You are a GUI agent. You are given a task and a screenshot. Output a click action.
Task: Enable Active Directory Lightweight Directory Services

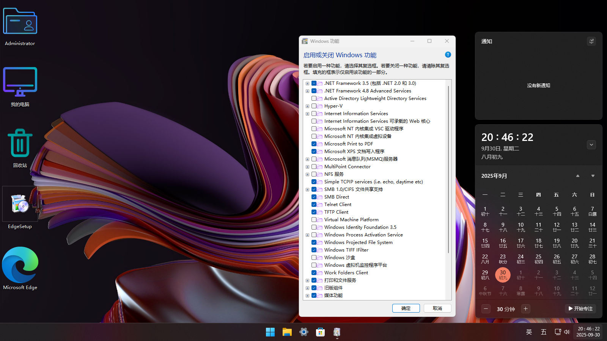314,99
